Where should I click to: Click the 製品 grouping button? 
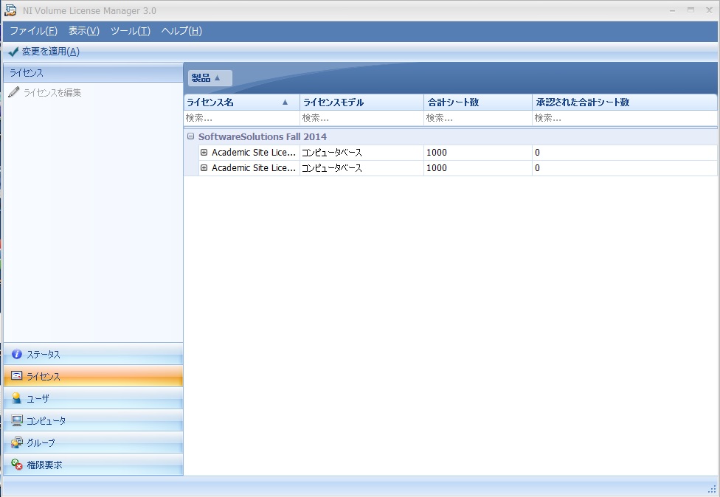(210, 78)
